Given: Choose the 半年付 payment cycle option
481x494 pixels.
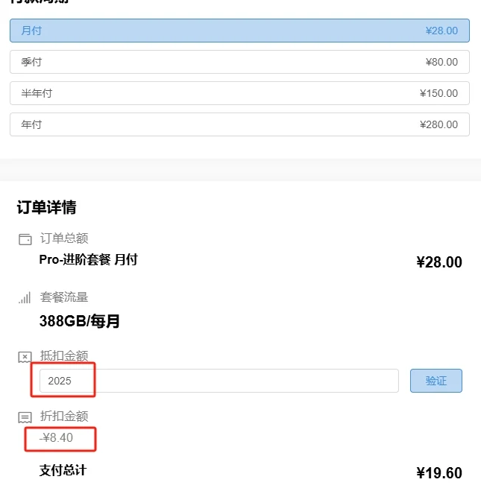Looking at the screenshot, I should pos(239,93).
